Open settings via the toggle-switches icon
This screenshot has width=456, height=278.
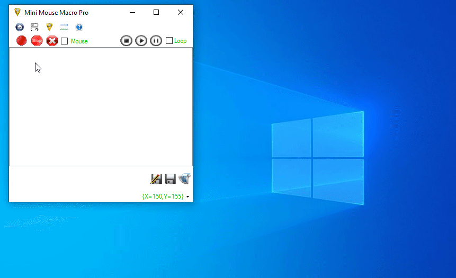pyautogui.click(x=34, y=27)
